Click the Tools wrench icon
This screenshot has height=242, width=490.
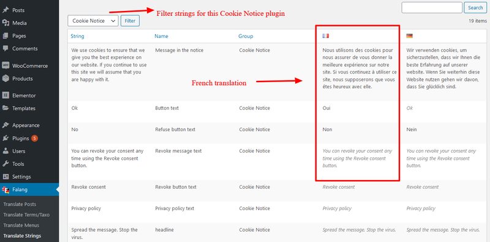(x=6, y=164)
